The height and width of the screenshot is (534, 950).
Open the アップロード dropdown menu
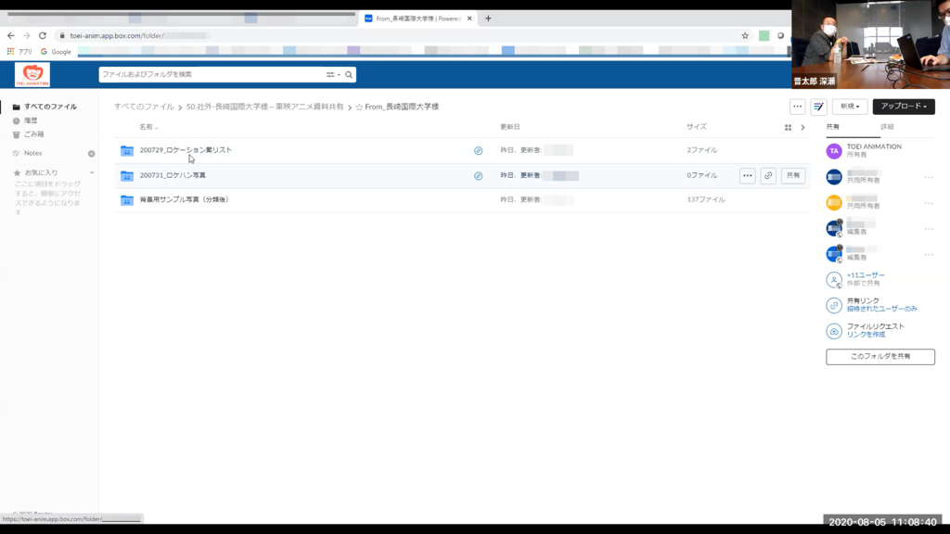[903, 107]
